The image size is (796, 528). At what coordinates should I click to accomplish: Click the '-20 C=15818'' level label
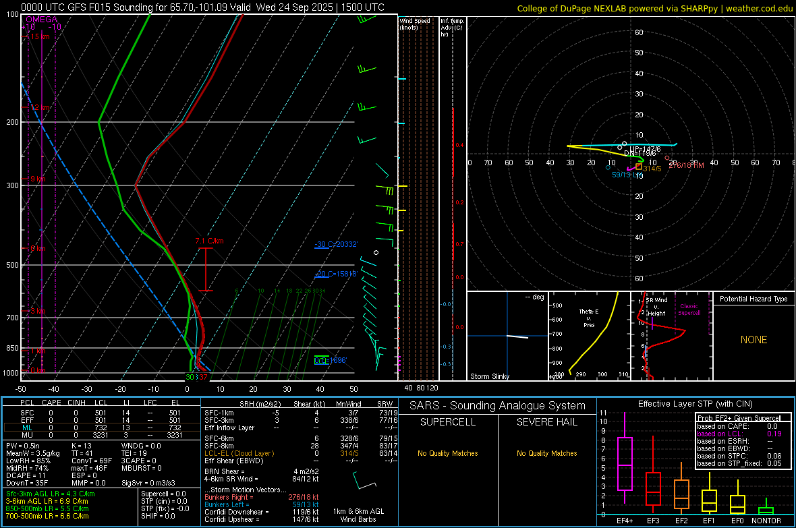point(336,274)
